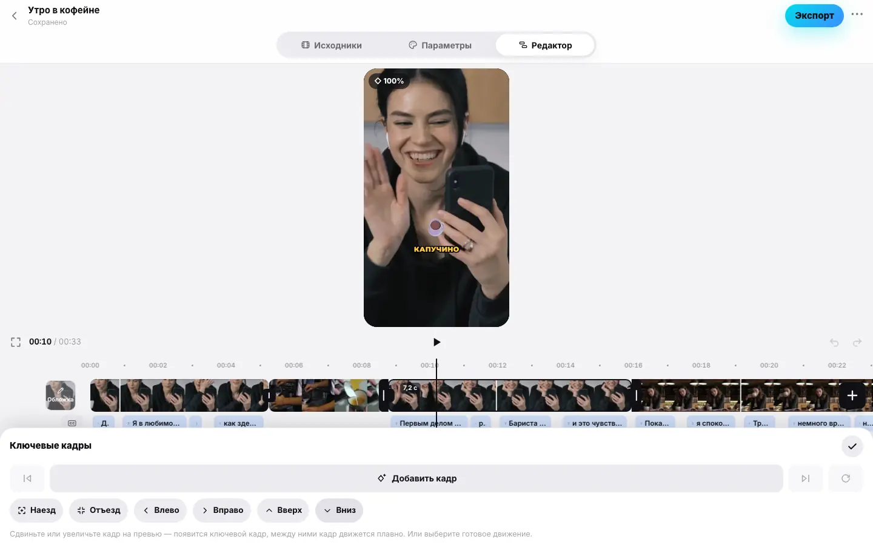Apply the Наезд zoom-in motion
The image size is (873, 545).
(37, 510)
